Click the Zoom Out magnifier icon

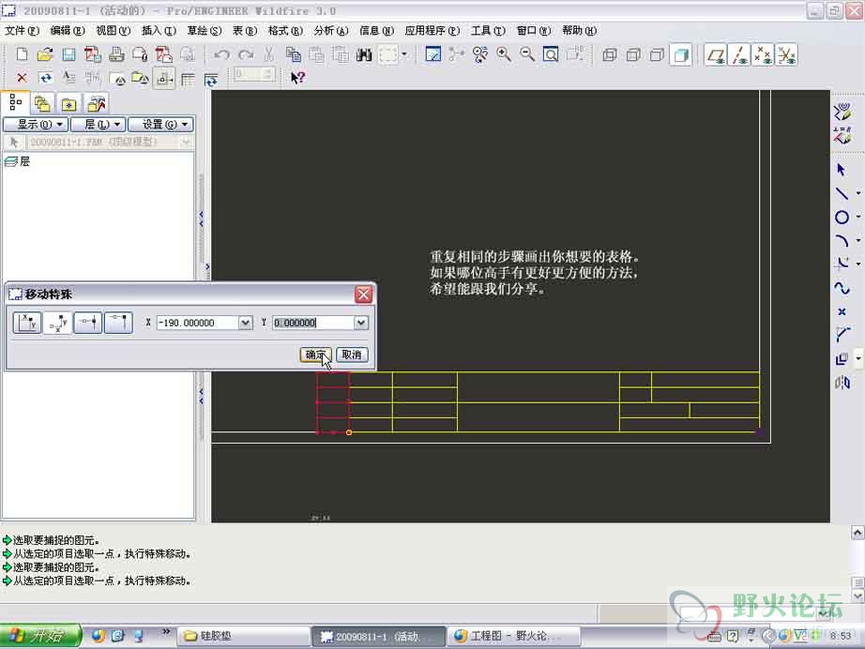click(x=527, y=54)
